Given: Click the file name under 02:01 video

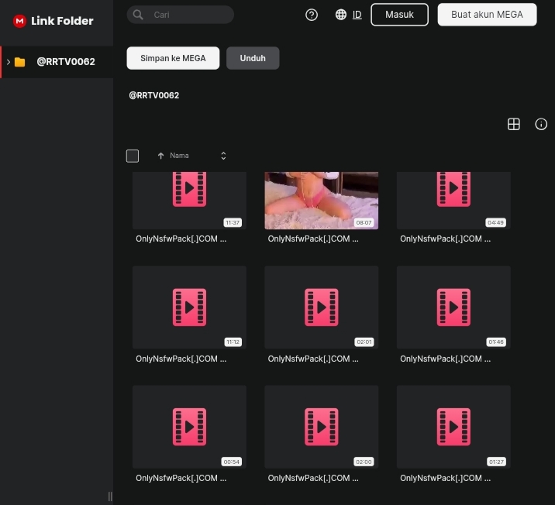Looking at the screenshot, I should (x=313, y=359).
